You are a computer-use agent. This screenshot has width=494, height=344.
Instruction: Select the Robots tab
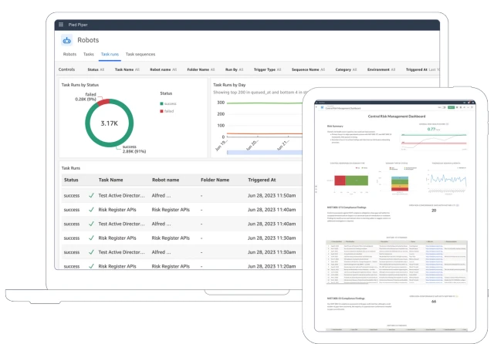69,54
